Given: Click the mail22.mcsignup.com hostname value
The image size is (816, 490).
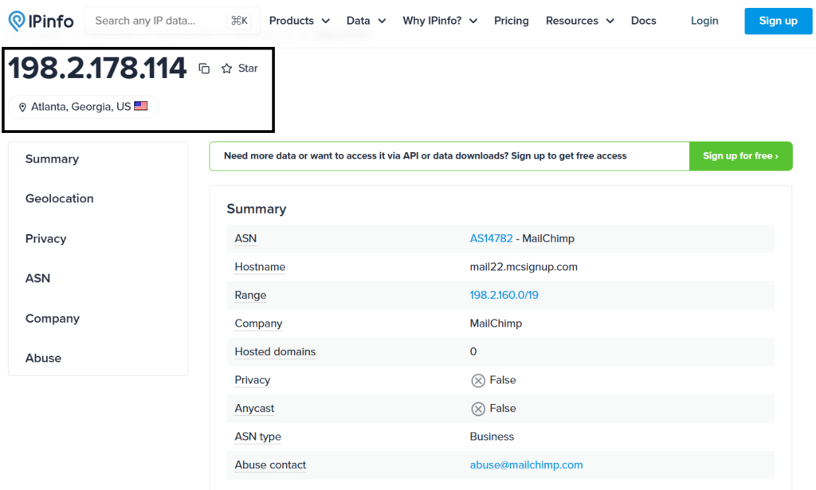Looking at the screenshot, I should [x=524, y=267].
